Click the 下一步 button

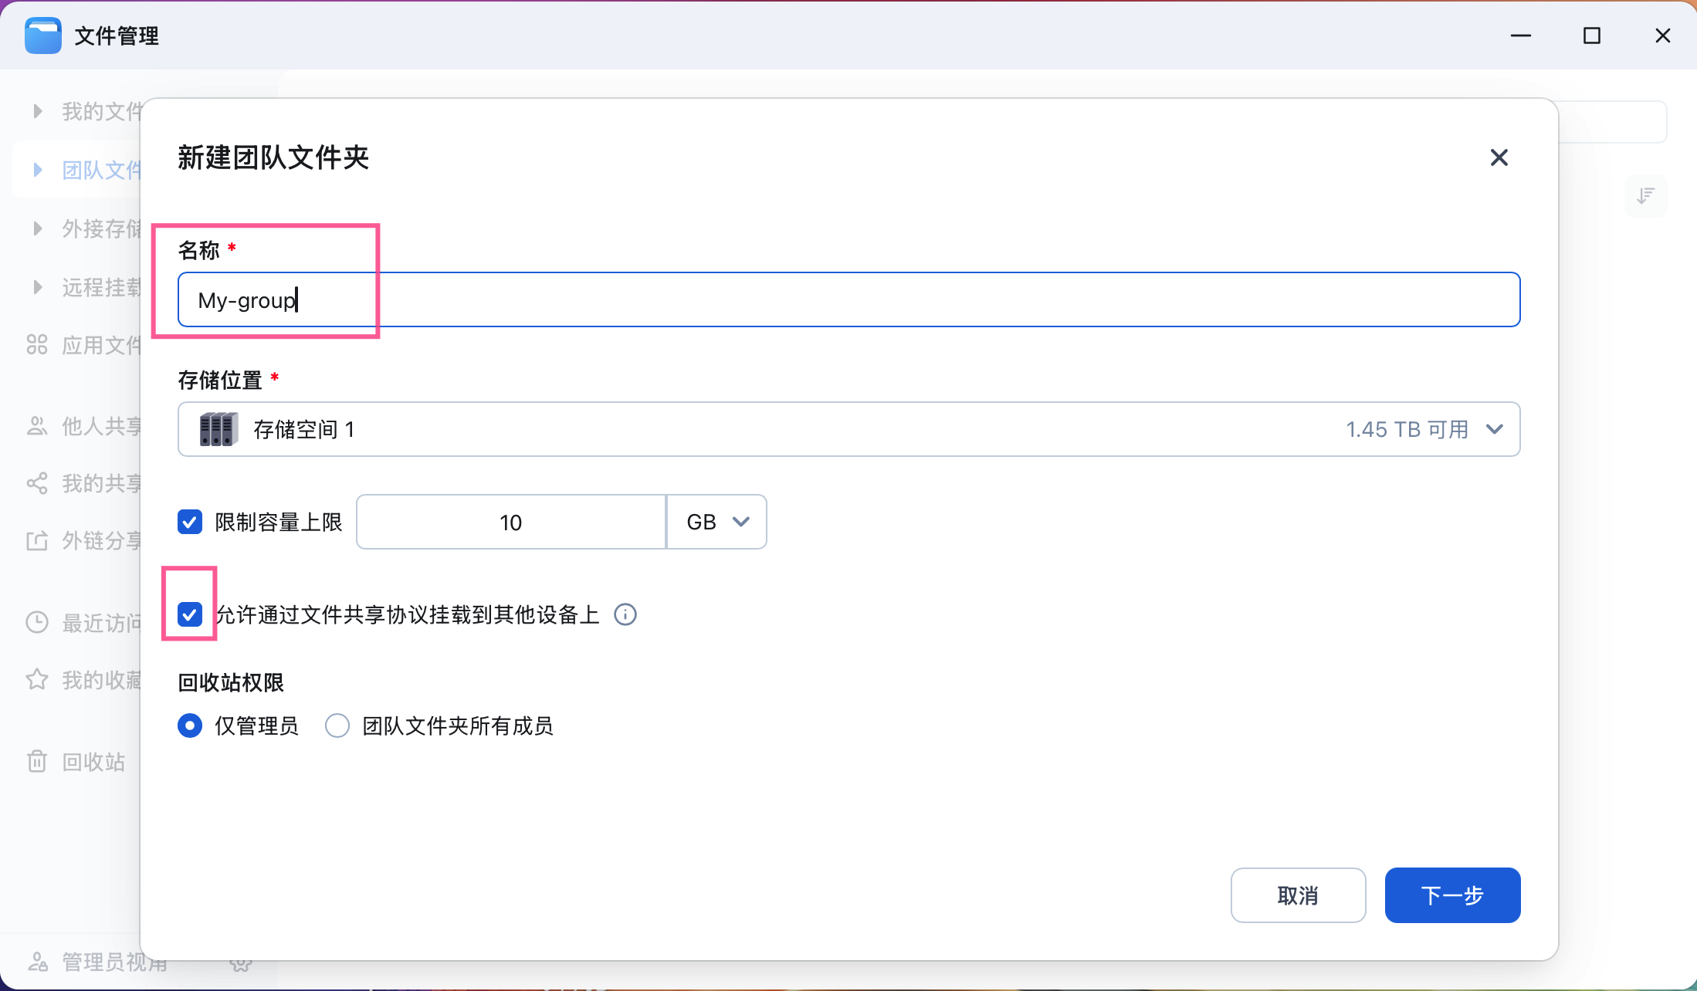(1452, 895)
